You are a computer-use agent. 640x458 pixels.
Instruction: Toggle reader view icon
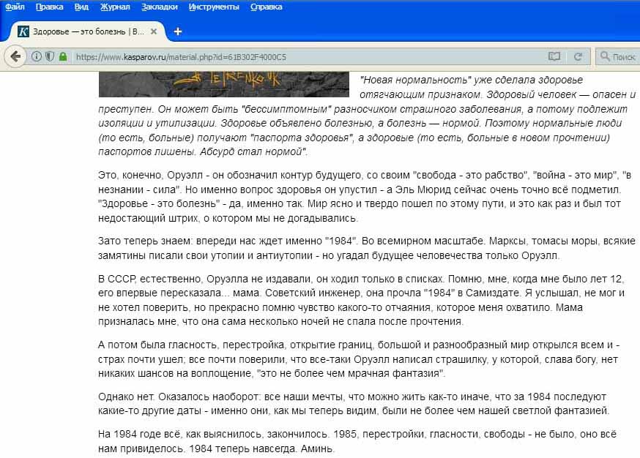[554, 56]
